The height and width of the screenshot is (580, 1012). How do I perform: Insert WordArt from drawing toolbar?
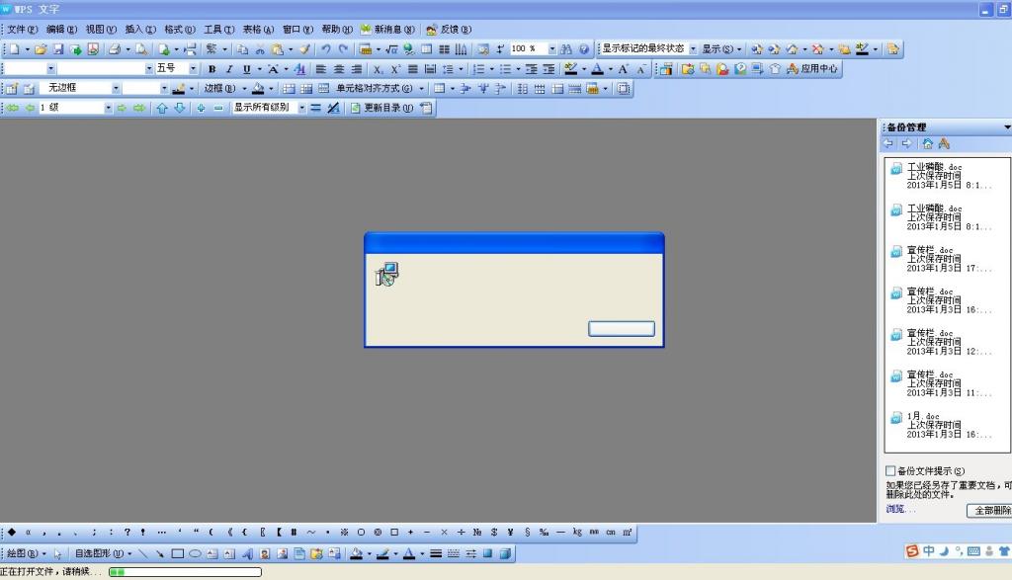pos(247,553)
